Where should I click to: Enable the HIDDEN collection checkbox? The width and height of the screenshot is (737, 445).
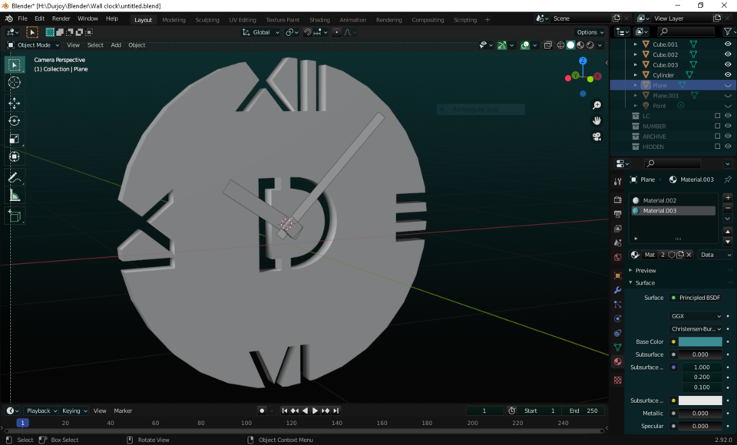(717, 146)
